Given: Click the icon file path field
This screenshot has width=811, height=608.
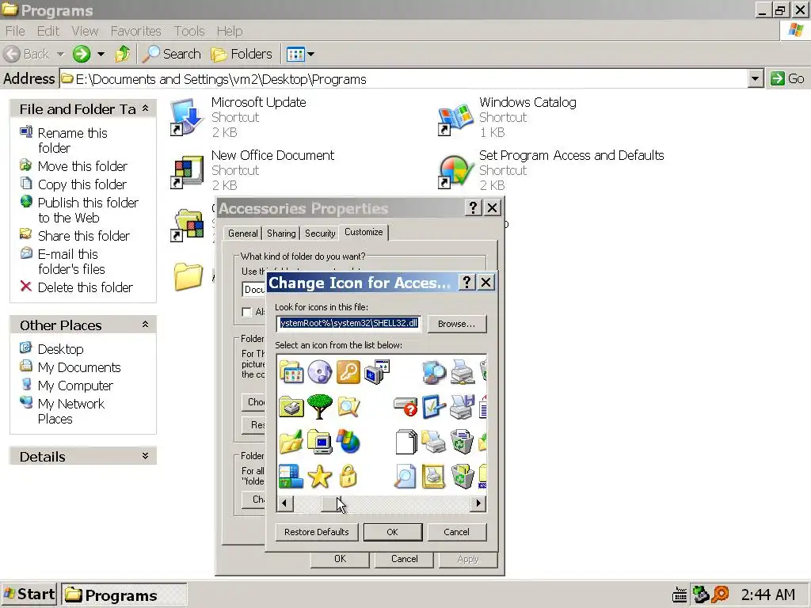Looking at the screenshot, I should [348, 324].
